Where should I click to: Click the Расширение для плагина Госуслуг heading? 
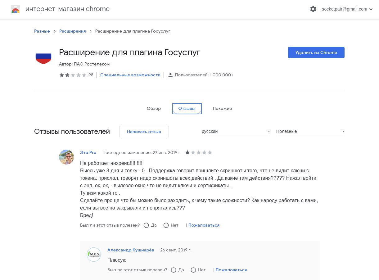(130, 52)
